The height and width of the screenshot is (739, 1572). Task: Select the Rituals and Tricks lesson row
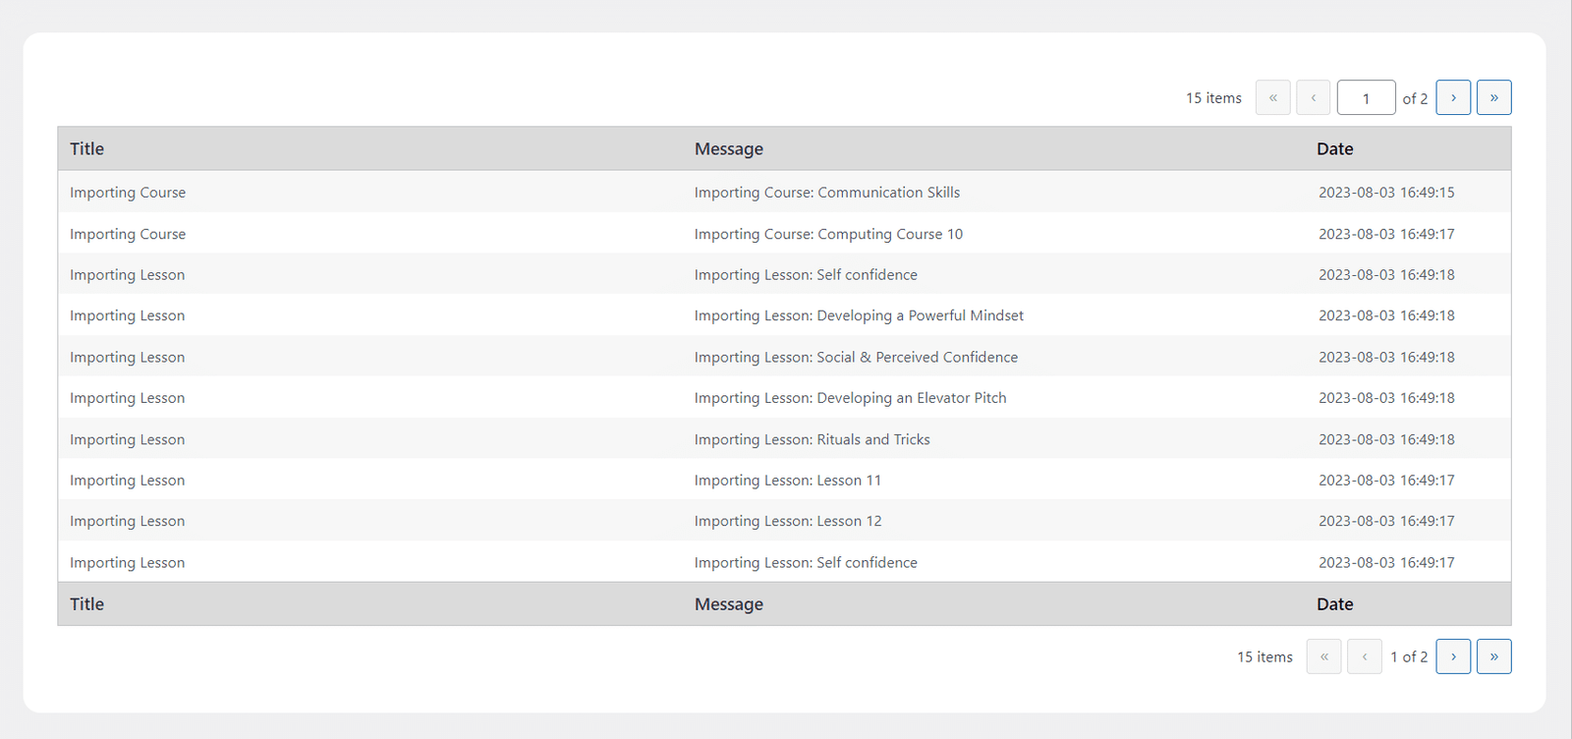pyautogui.click(x=784, y=439)
